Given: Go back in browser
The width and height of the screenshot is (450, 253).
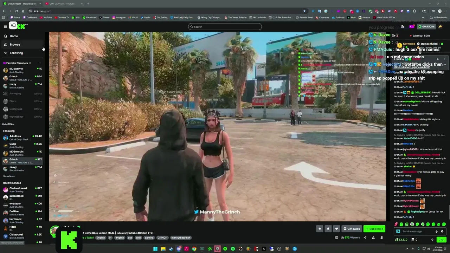Looking at the screenshot, I should point(4,11).
